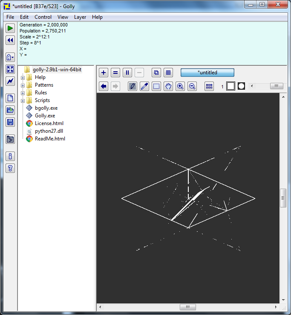
Task: Toggle autofit with the fit-pattern icon
Action: click(x=10, y=69)
